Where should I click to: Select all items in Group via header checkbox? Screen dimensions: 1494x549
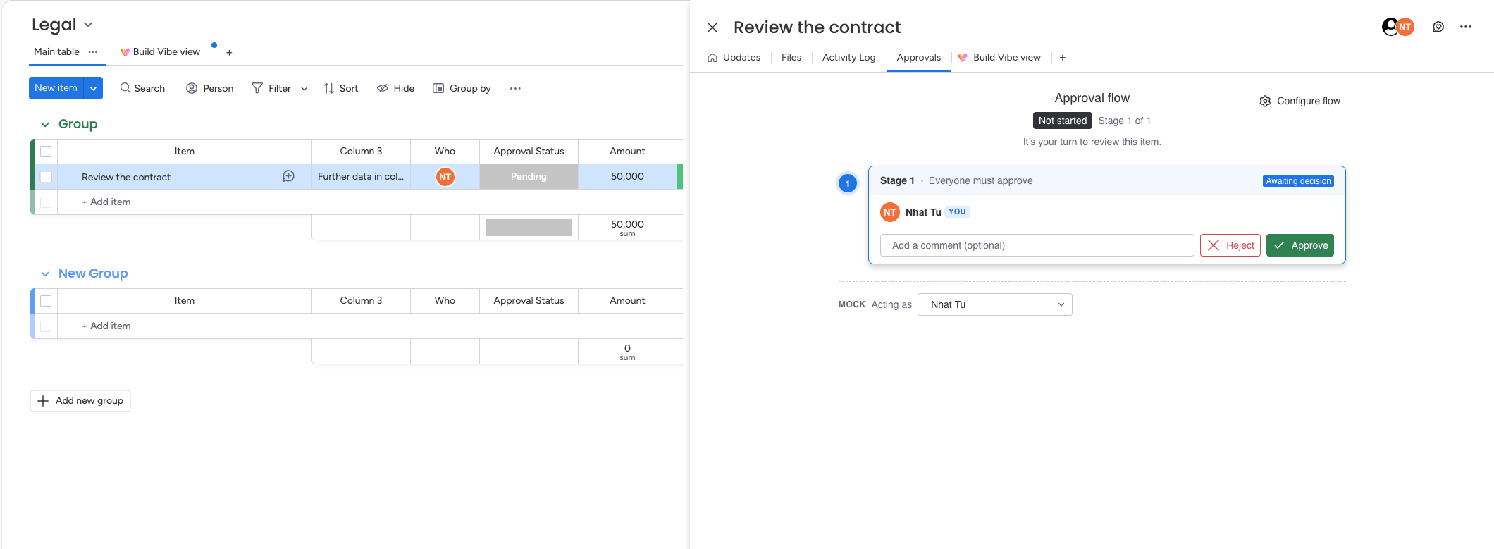pyautogui.click(x=46, y=152)
